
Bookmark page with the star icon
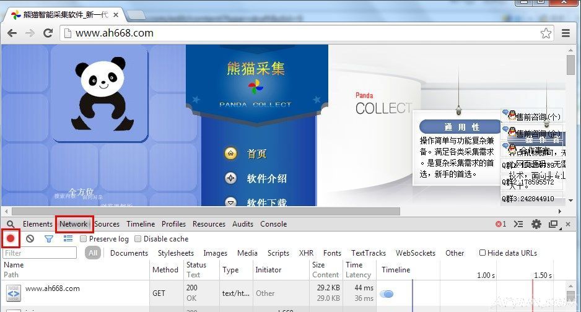pyautogui.click(x=546, y=33)
